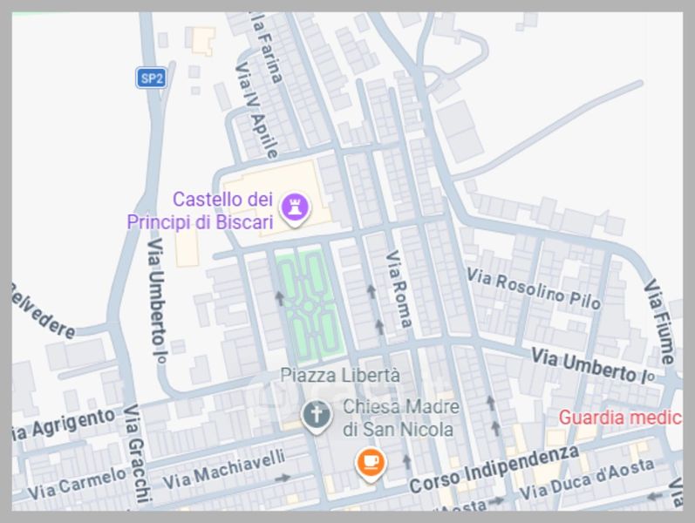Click the Piazza Libertà label
This screenshot has height=523, width=695.
coord(340,376)
